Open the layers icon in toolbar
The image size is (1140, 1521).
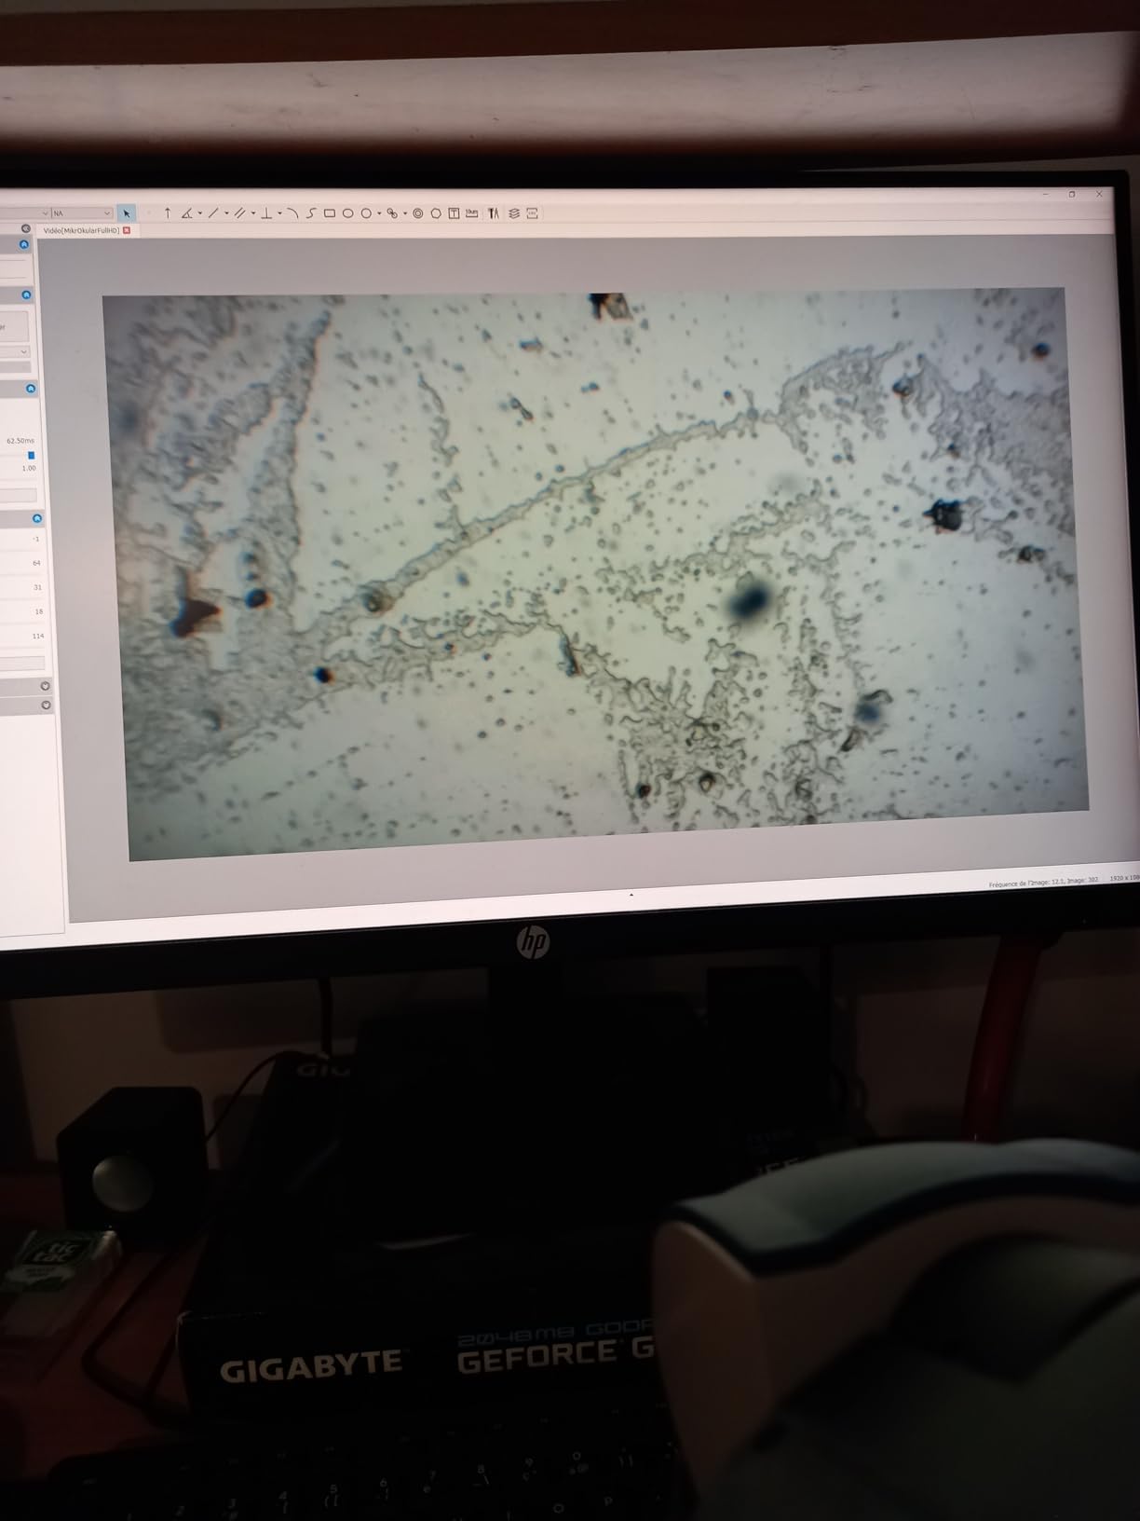[513, 213]
